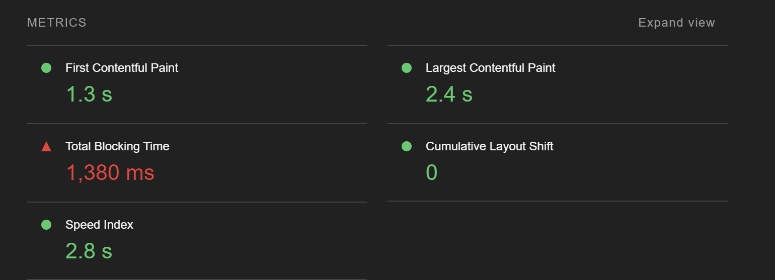The height and width of the screenshot is (280, 775).
Task: Click the 0 value under Cumulative Layout Shift
Action: pos(432,172)
